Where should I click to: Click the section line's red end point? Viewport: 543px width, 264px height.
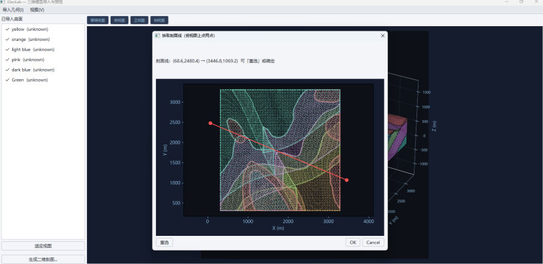(347, 180)
